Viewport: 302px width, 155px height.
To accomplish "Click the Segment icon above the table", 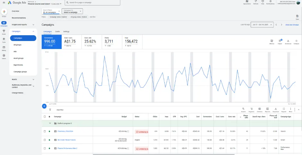I will click(252, 109).
